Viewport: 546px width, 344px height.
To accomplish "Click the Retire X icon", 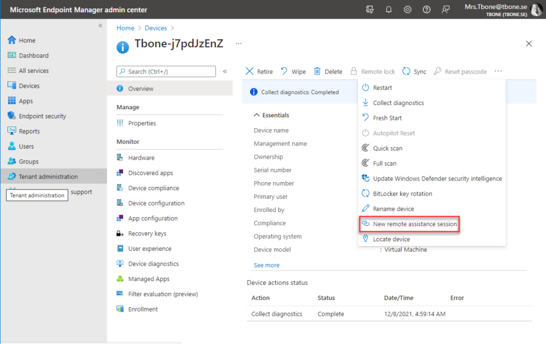I will [250, 71].
